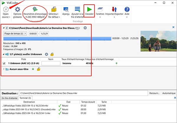Click the Open source disc icon
This screenshot has width=177, height=123.
(6, 9)
